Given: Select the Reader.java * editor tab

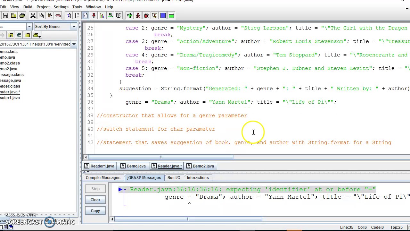Looking at the screenshot, I should click(167, 166).
